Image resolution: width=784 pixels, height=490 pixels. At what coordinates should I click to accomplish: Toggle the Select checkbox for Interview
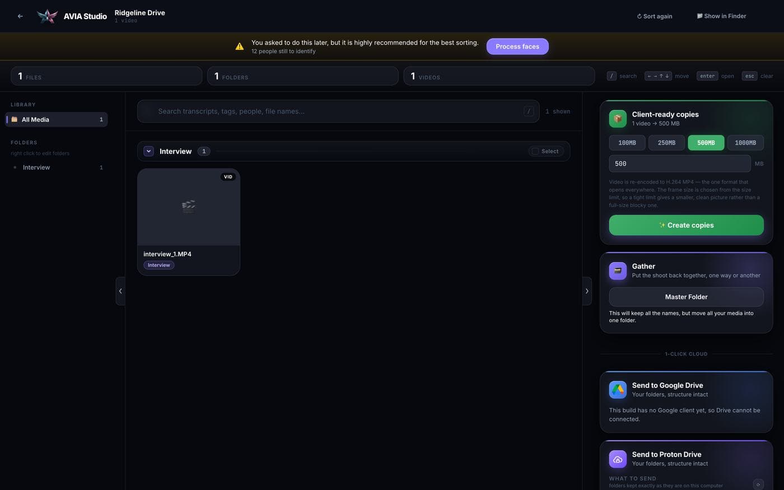coord(535,151)
